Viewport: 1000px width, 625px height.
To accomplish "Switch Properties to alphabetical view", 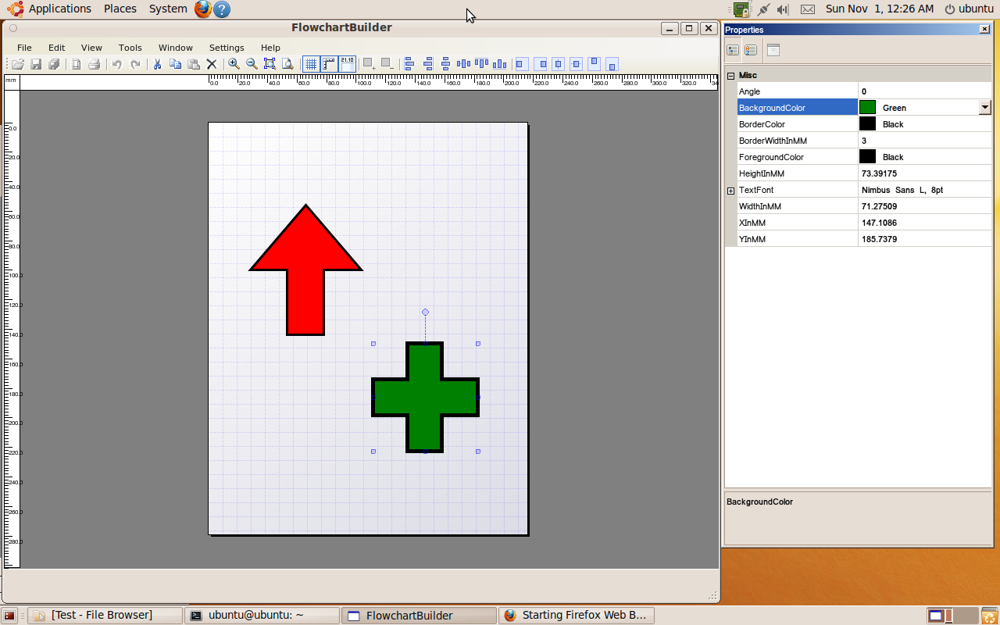I will (751, 50).
